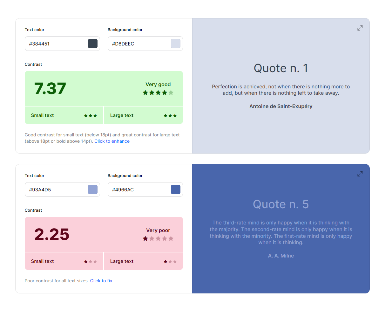Click the 'A. A. Milne' author name
Viewport: 385px width, 309px height.
pos(281,256)
